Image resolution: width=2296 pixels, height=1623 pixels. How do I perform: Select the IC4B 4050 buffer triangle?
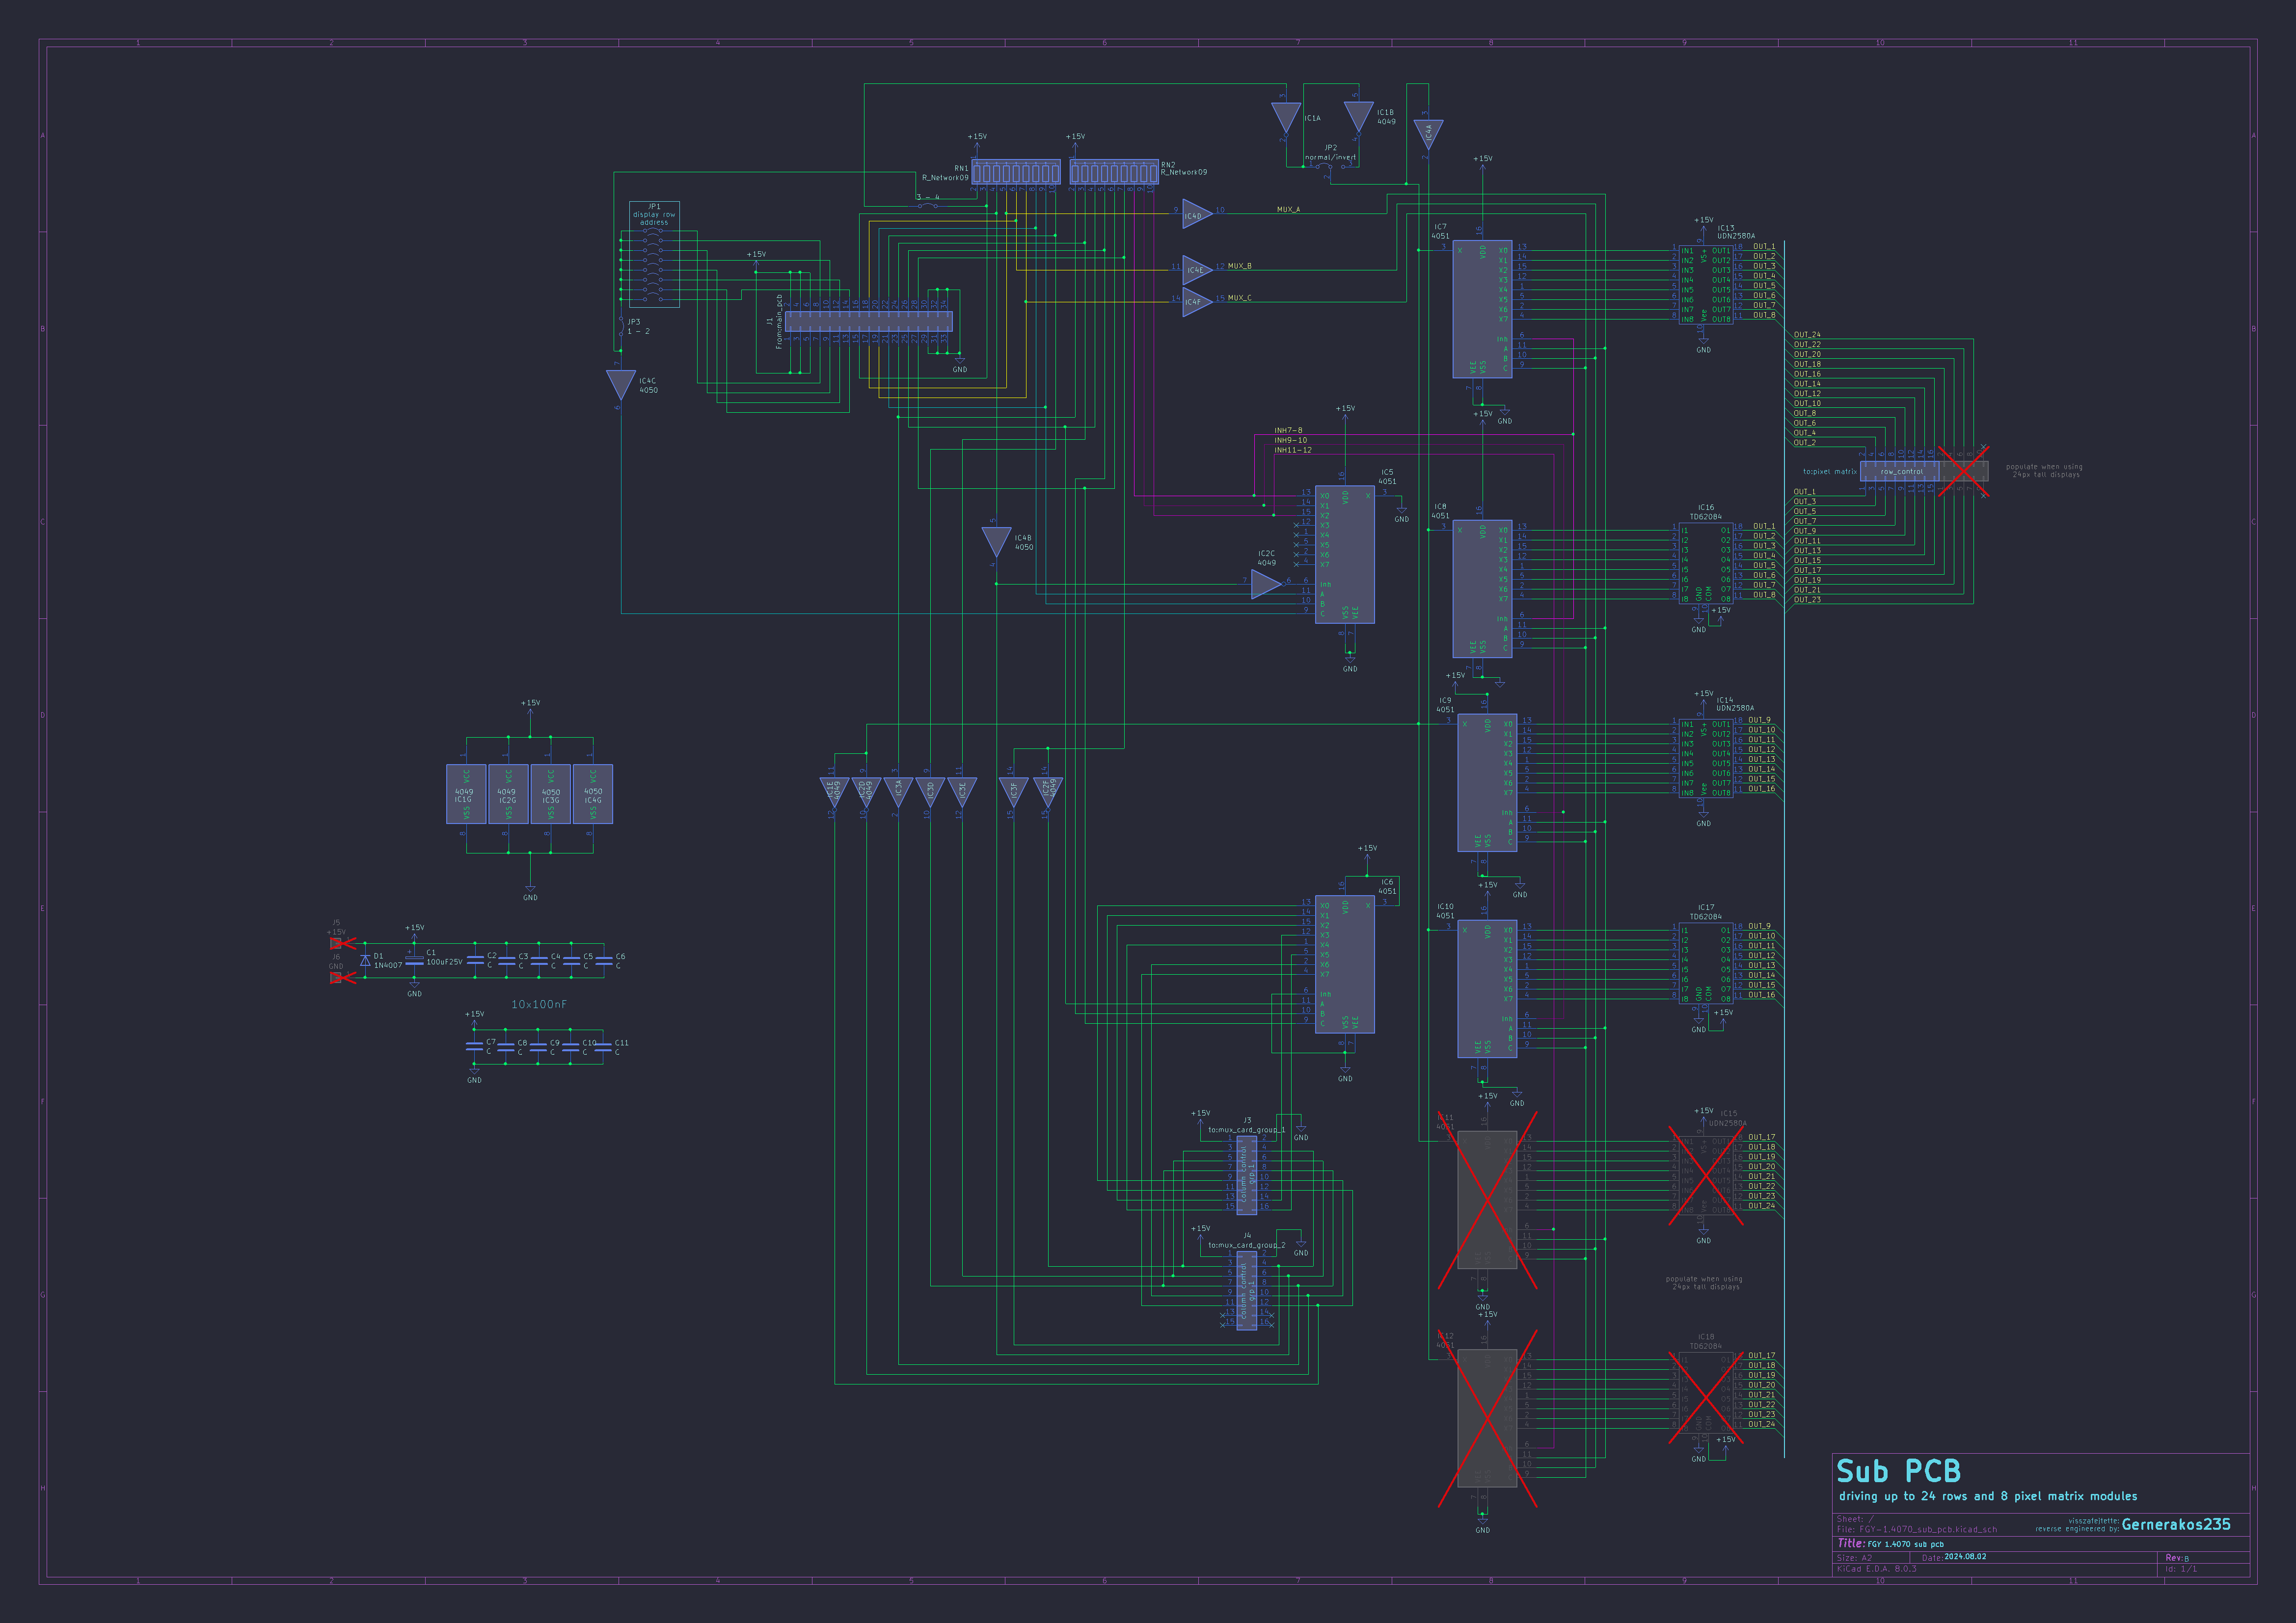[x=996, y=542]
